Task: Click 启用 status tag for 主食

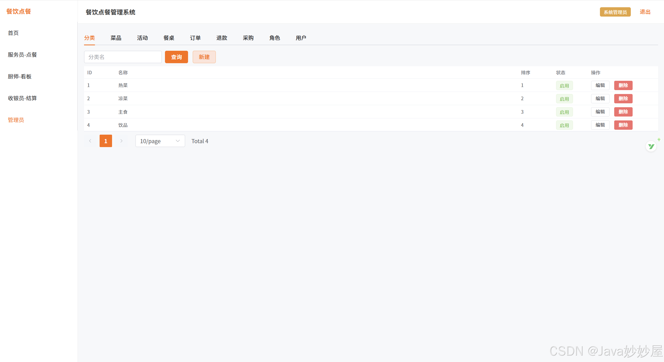Action: [564, 112]
